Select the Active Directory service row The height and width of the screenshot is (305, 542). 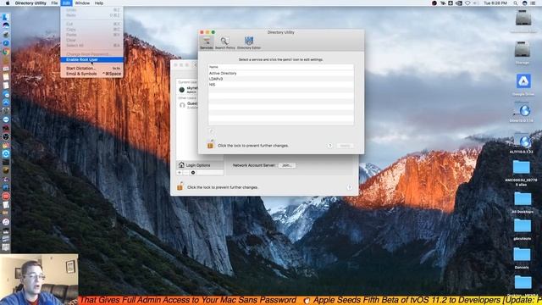point(280,73)
